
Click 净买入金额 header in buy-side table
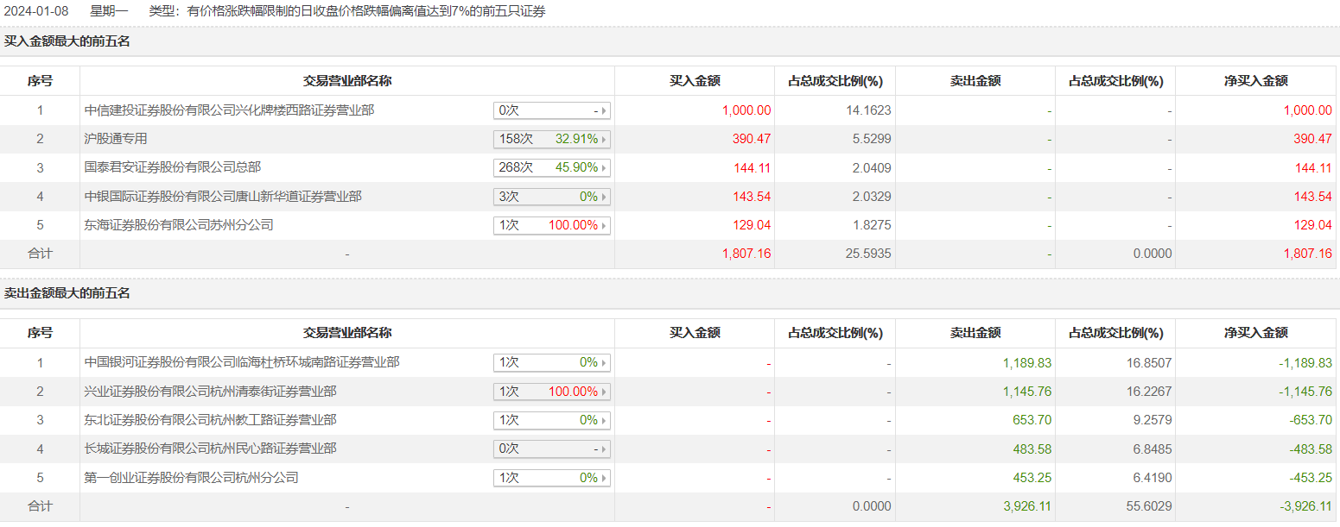(1256, 81)
